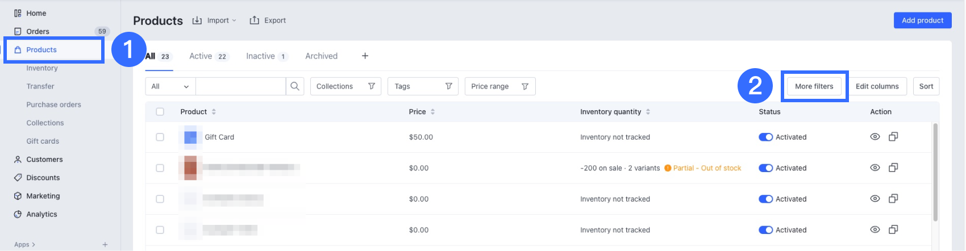Sort the Product column by its arrows
This screenshot has width=966, height=251.
[214, 112]
